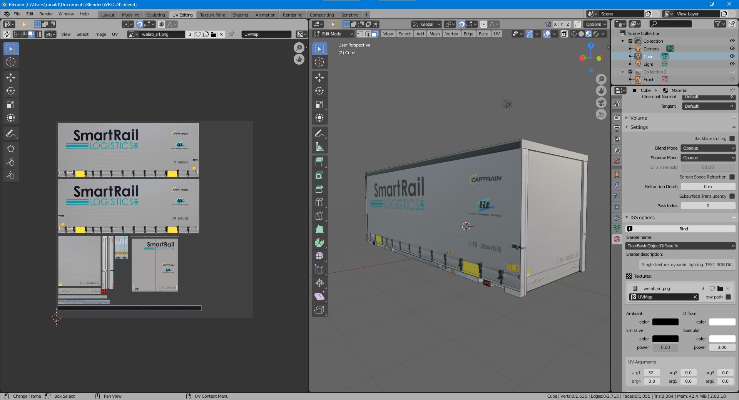Select the Extrude Region tool

coord(319,162)
